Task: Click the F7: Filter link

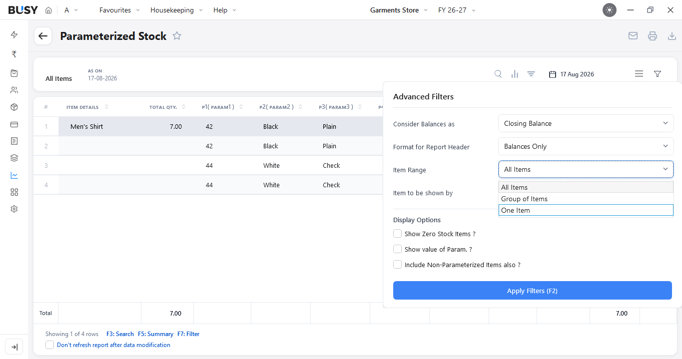Action: tap(188, 334)
